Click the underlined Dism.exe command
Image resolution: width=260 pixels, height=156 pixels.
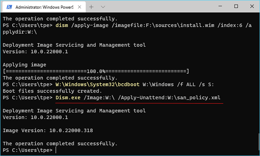pyautogui.click(x=68, y=98)
